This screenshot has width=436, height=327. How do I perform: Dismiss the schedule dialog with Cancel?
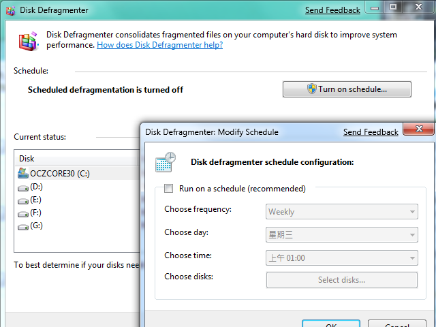pyautogui.click(x=397, y=324)
